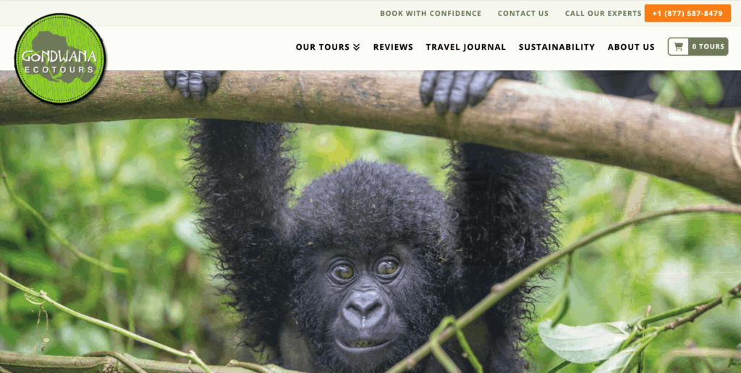
Task: Visit the About Us page
Action: tap(631, 47)
